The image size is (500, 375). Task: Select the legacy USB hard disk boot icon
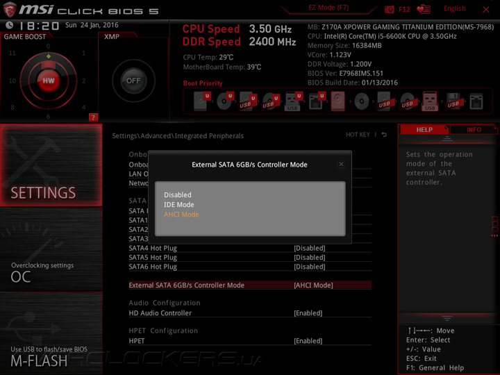385,101
